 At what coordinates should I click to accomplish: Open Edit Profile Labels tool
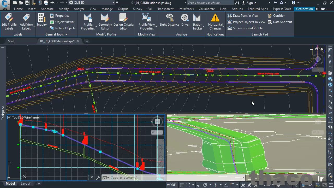click(9, 22)
